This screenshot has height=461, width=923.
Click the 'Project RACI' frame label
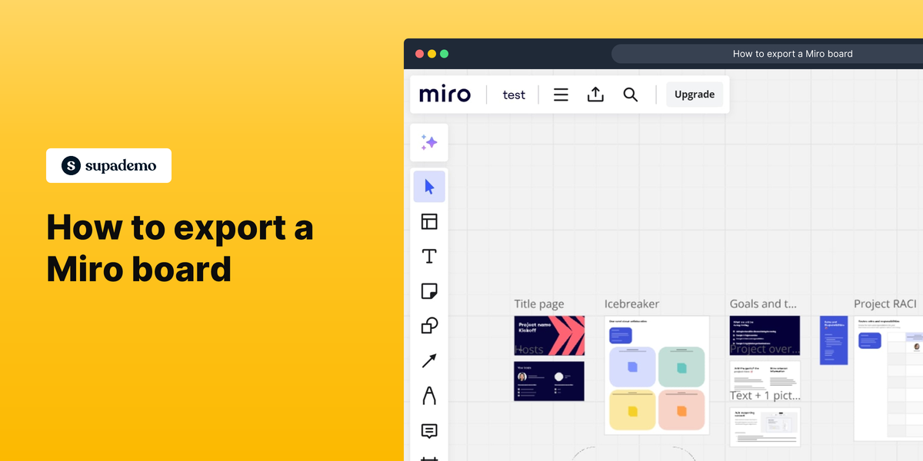tap(885, 304)
